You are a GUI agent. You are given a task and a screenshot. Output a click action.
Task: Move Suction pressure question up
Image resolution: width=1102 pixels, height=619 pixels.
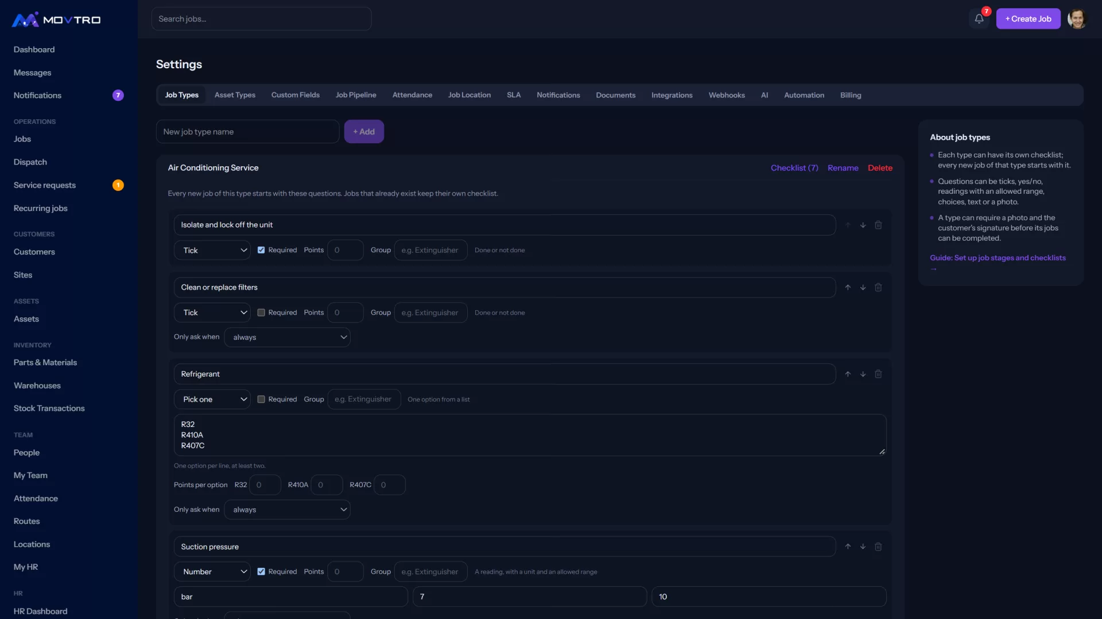coord(848,547)
